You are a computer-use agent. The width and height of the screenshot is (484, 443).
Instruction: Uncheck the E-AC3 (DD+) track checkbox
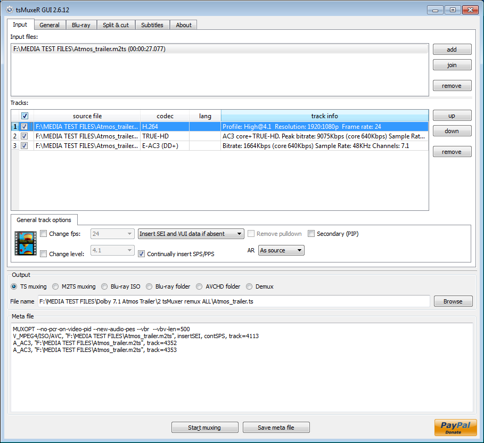[24, 146]
